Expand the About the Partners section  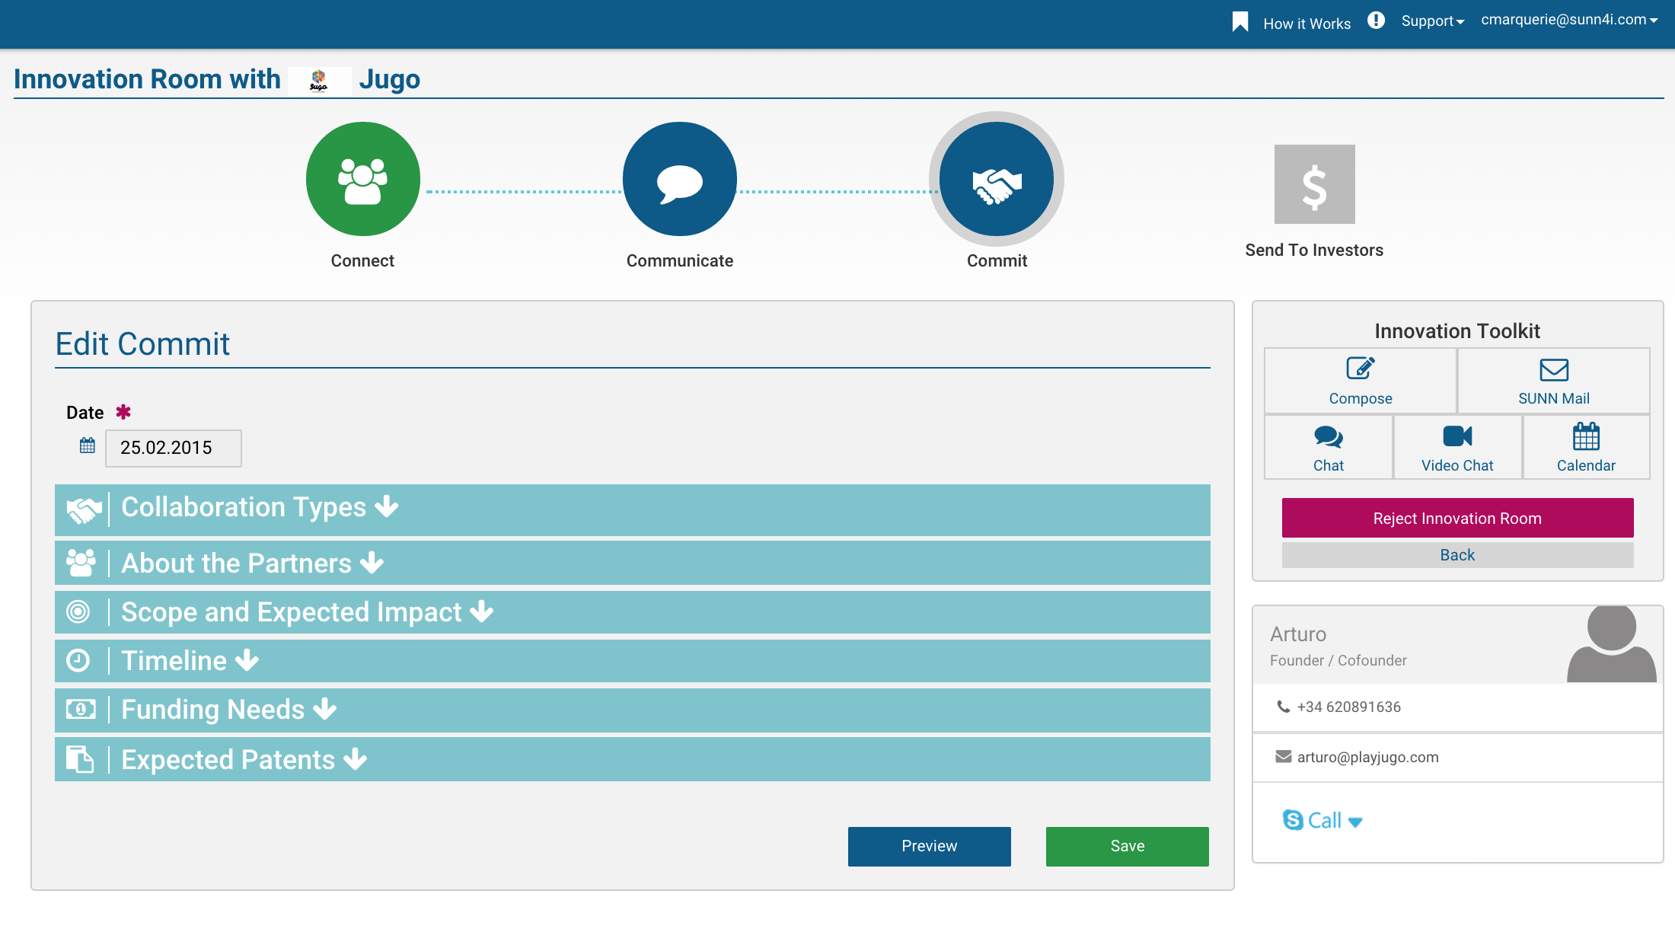633,563
